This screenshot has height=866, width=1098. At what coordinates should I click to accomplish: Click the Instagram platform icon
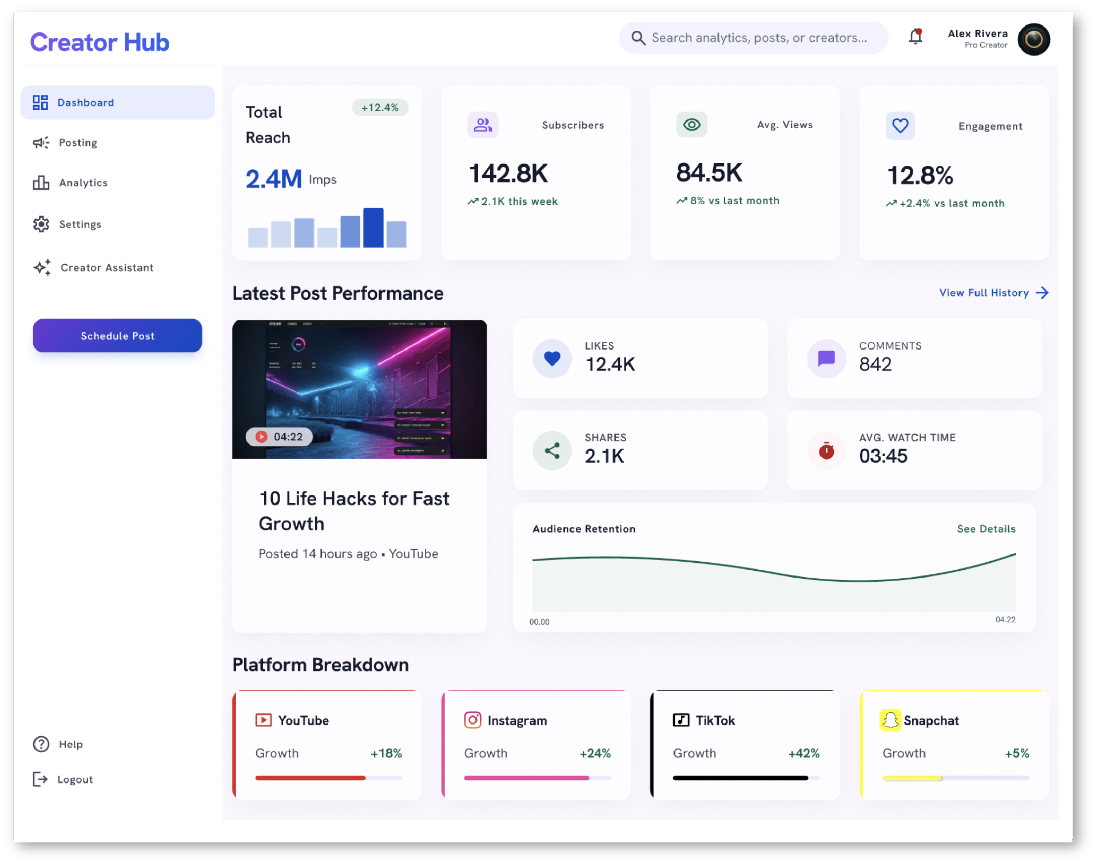point(472,720)
